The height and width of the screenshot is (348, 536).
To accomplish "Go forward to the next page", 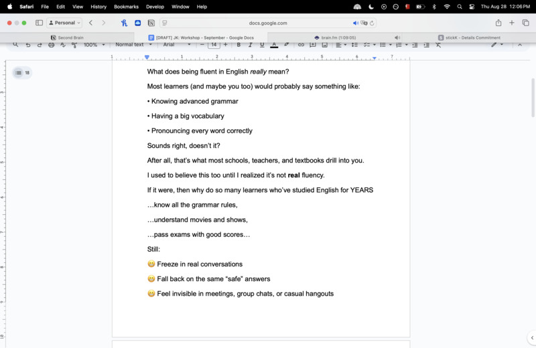I will [104, 23].
